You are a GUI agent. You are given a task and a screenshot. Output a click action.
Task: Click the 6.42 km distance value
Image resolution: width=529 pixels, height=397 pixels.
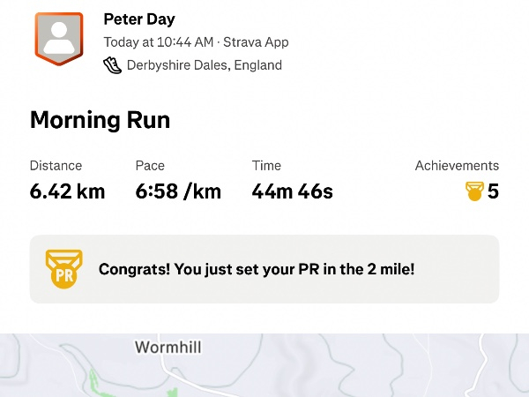point(67,191)
